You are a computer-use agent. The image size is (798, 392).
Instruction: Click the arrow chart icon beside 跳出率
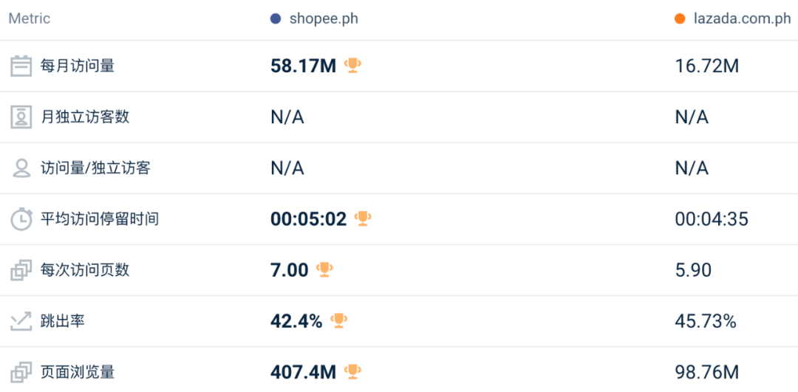pyautogui.click(x=21, y=321)
